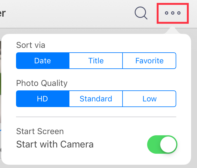Click the Photo Quality heading
The height and width of the screenshot is (168, 197).
pos(42,83)
